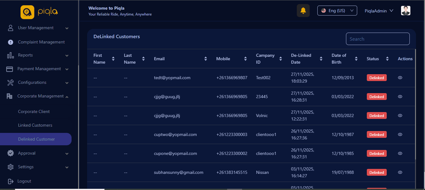The image size is (425, 190).
Task: Click the Logout exit icon
Action: (x=11, y=181)
